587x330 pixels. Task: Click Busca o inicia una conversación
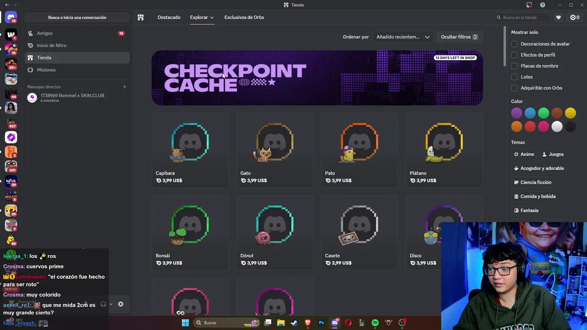tap(77, 17)
